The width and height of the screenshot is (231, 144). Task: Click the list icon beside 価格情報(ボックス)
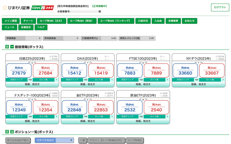click(7, 47)
